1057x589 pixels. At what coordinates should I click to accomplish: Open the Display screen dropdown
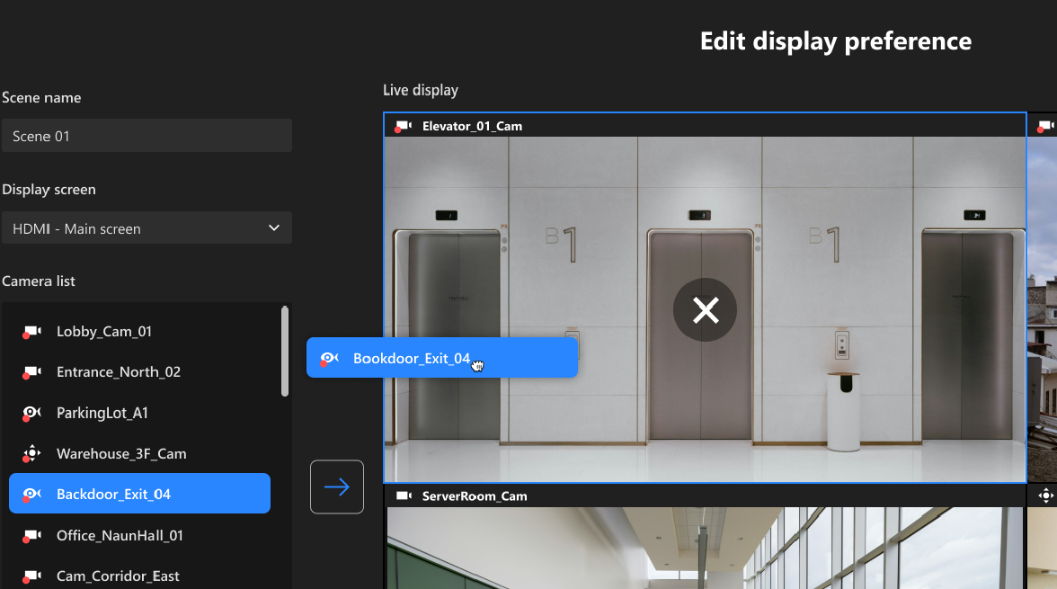147,228
